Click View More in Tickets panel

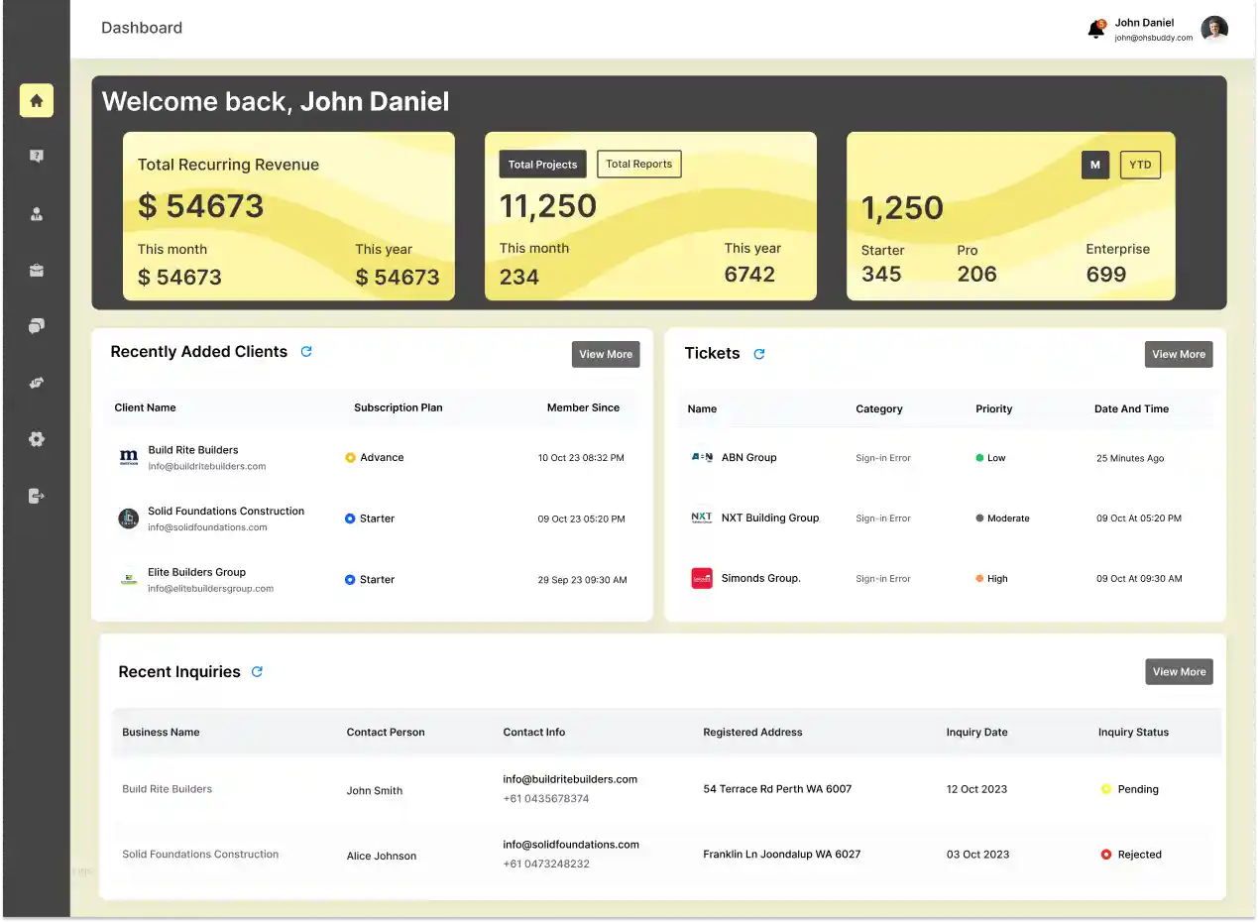[x=1179, y=354]
